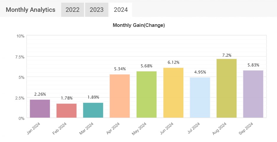Click the 2.26% data label

point(40,94)
